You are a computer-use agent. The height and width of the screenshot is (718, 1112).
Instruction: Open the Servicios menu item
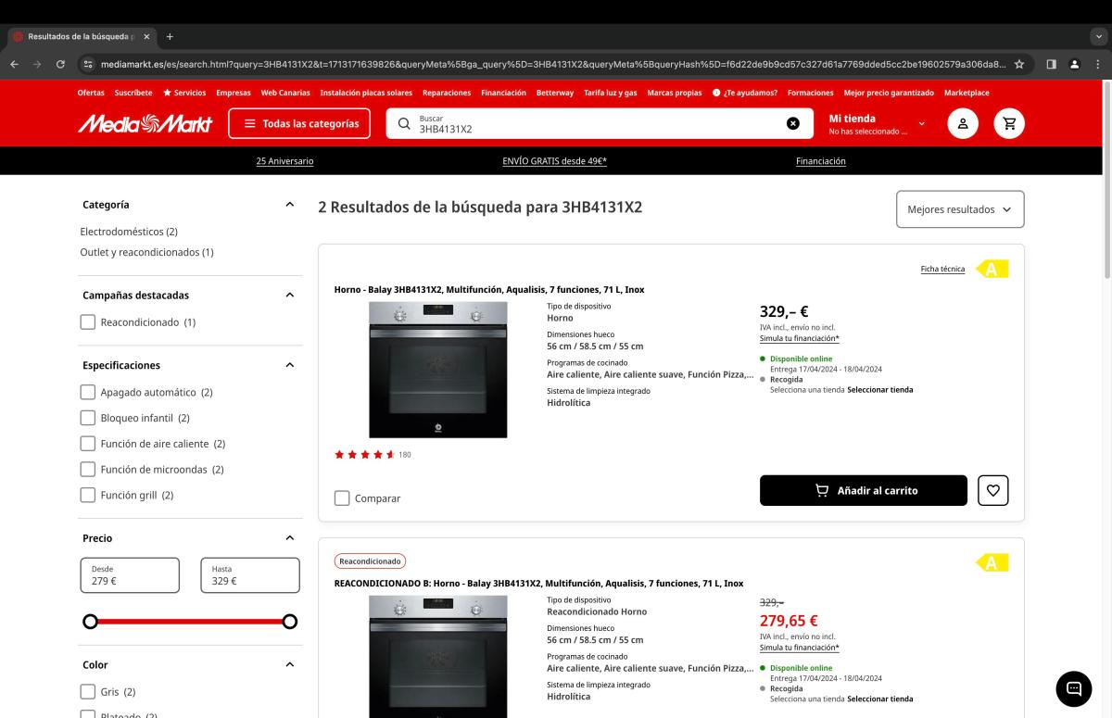click(x=184, y=93)
